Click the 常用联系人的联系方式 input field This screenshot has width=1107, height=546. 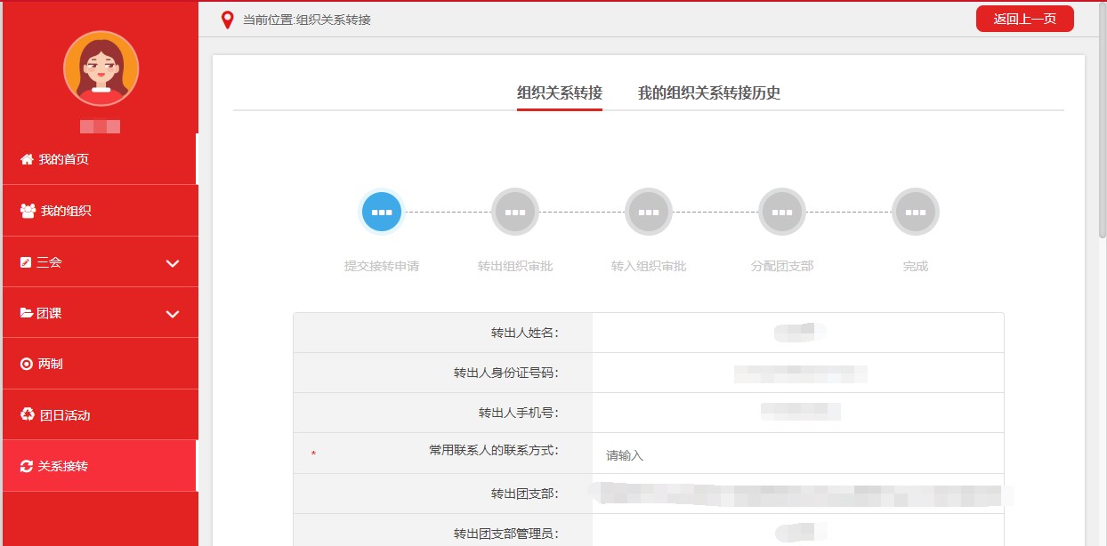coord(796,454)
